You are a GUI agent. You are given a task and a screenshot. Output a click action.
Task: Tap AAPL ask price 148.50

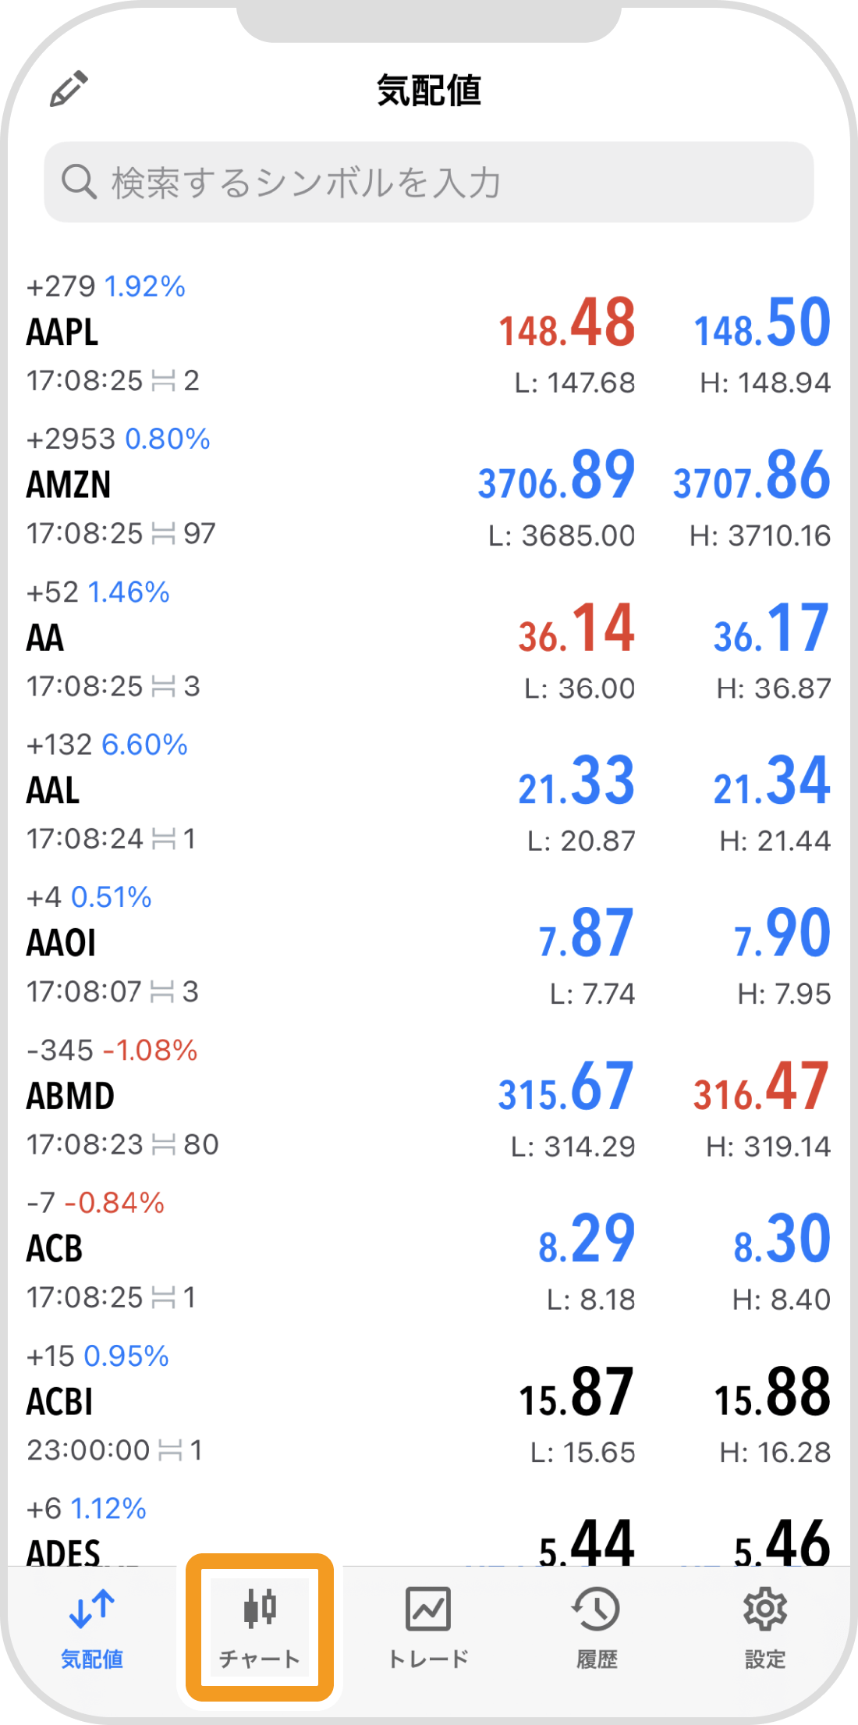pos(762,322)
